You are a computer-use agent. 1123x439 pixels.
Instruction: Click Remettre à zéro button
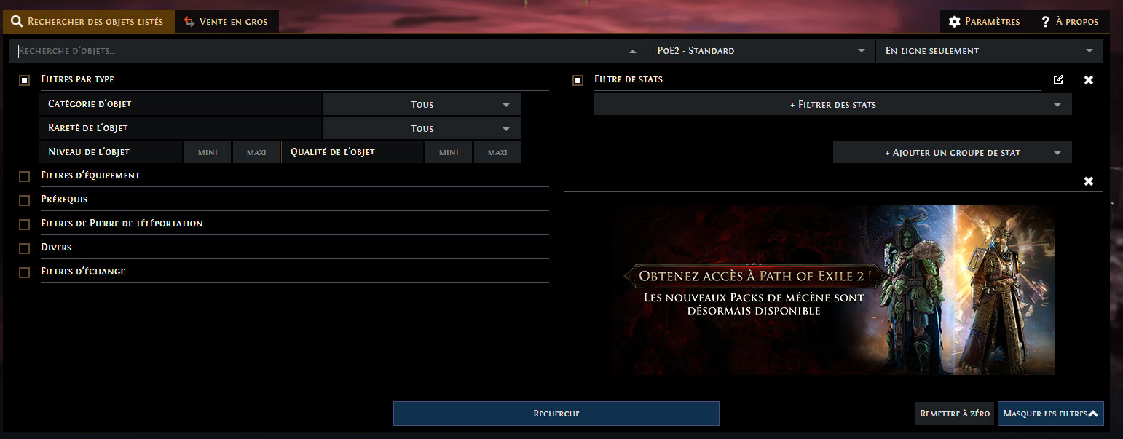click(x=955, y=414)
